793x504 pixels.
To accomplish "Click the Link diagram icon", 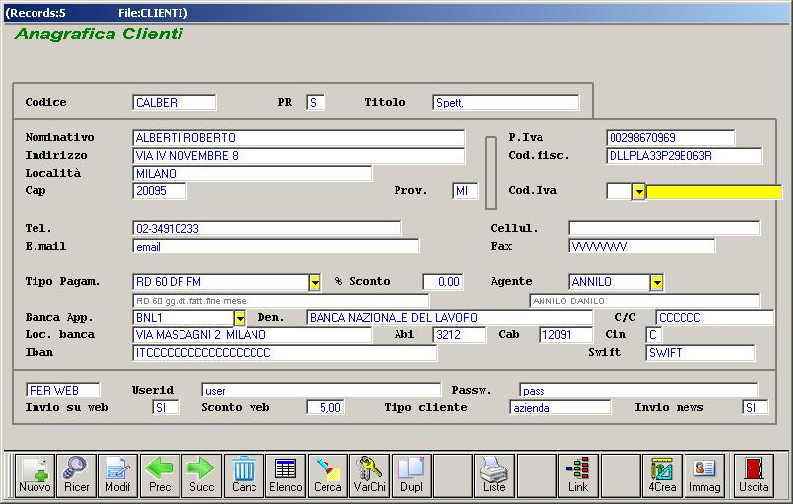I will click(578, 475).
